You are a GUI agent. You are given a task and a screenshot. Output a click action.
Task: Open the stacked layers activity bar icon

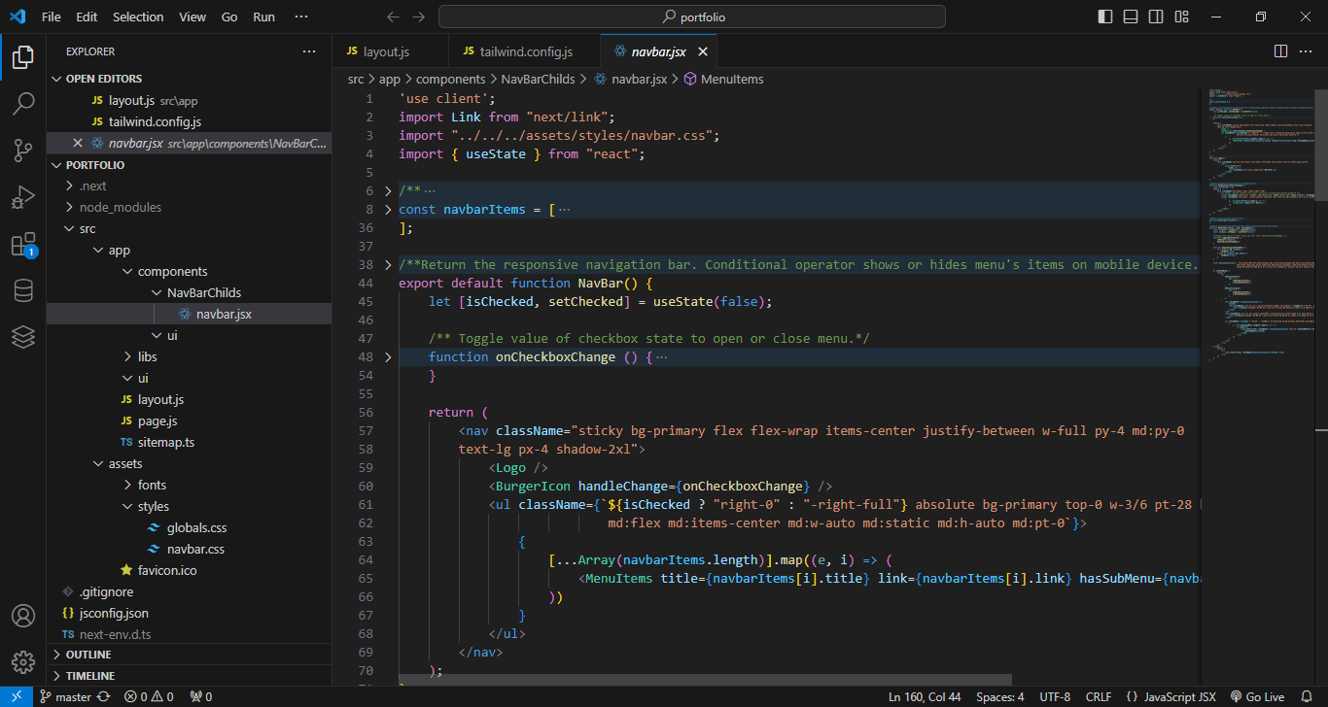click(x=23, y=337)
